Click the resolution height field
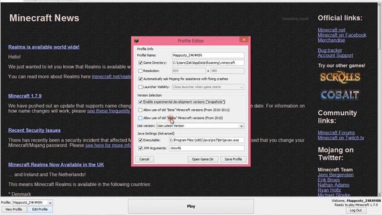 click(x=227, y=71)
